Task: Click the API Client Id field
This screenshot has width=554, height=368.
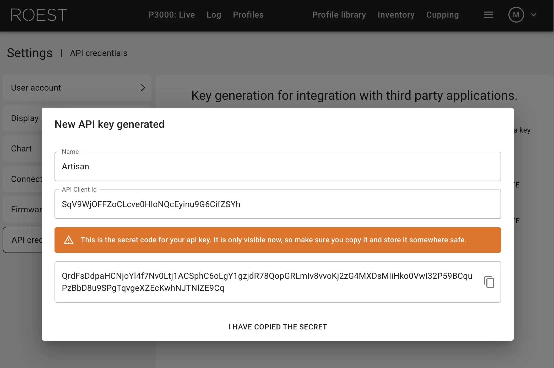Action: coord(277,204)
